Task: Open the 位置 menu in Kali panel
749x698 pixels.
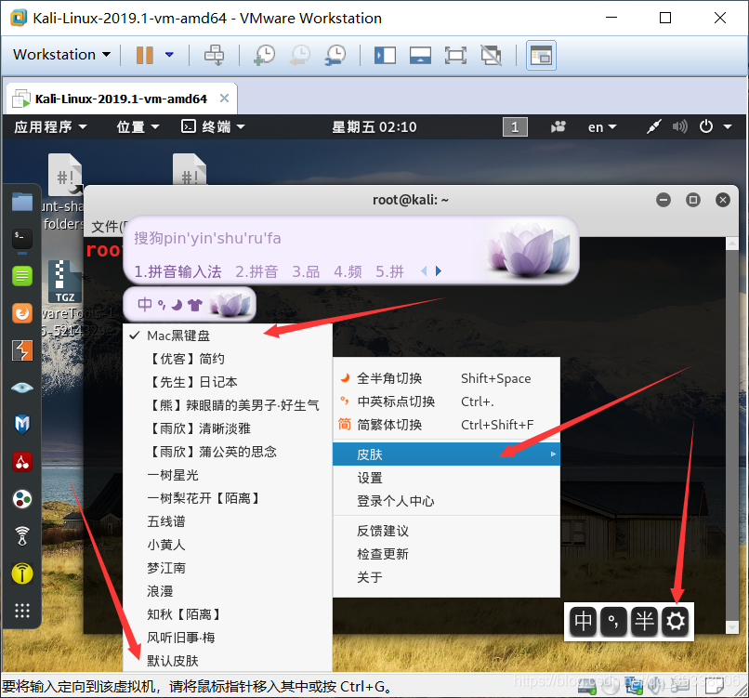Action: pos(138,127)
